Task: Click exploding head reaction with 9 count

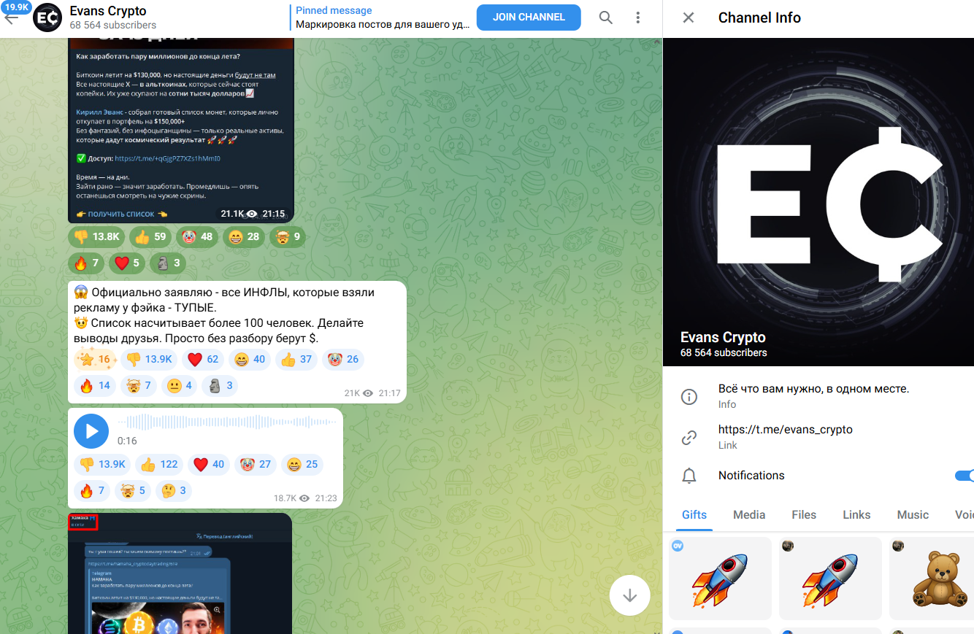Action: 288,236
